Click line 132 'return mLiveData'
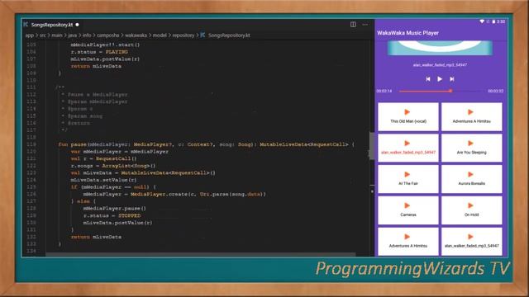The width and height of the screenshot is (529, 297). click(x=96, y=237)
